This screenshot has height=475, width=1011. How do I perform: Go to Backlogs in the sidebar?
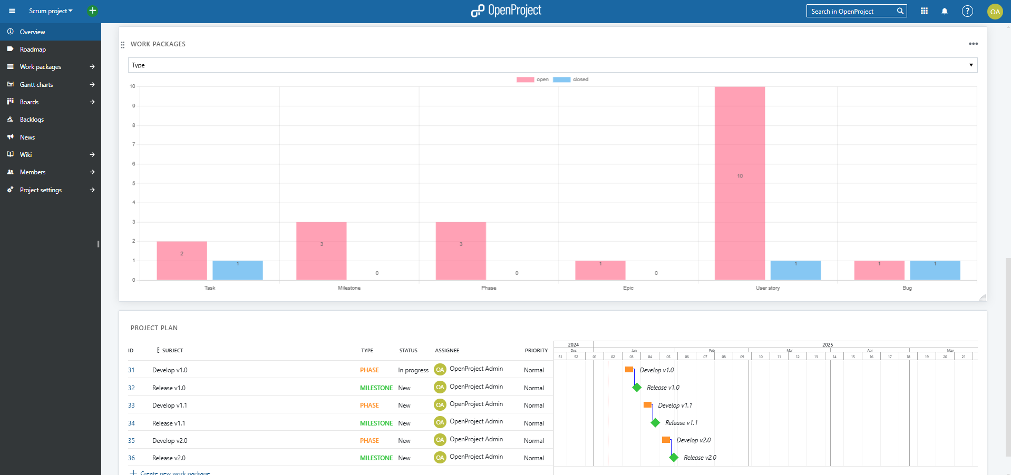31,119
